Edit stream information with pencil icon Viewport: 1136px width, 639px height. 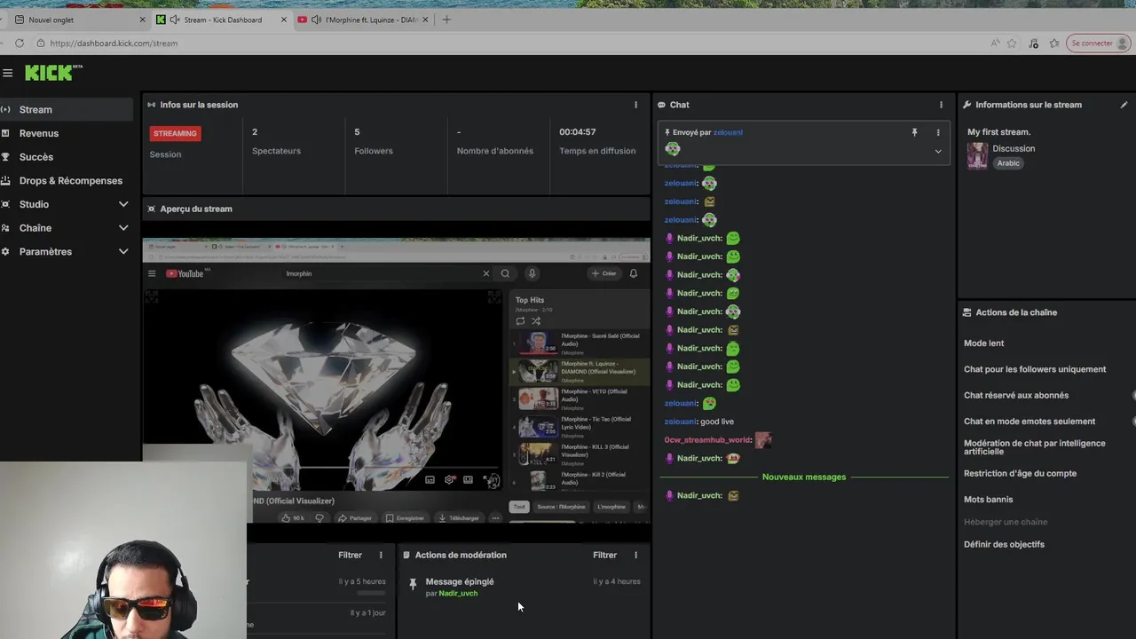point(1124,105)
